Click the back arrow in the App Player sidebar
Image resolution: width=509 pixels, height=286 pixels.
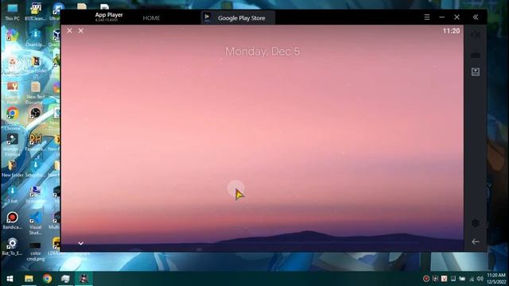[476, 242]
